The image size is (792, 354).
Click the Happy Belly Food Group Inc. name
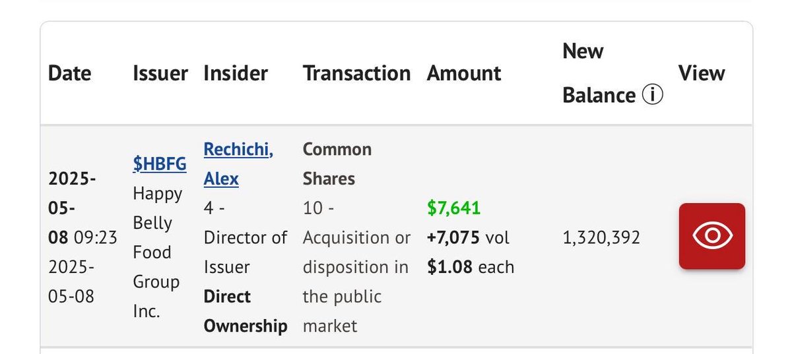click(158, 252)
